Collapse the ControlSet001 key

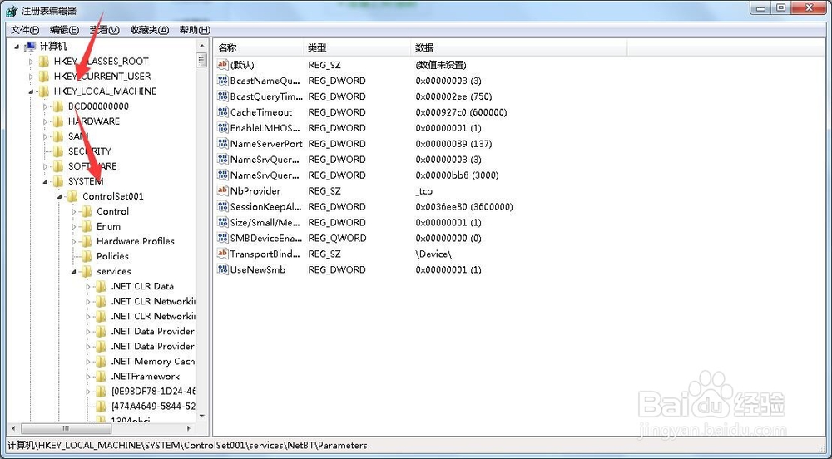click(59, 196)
